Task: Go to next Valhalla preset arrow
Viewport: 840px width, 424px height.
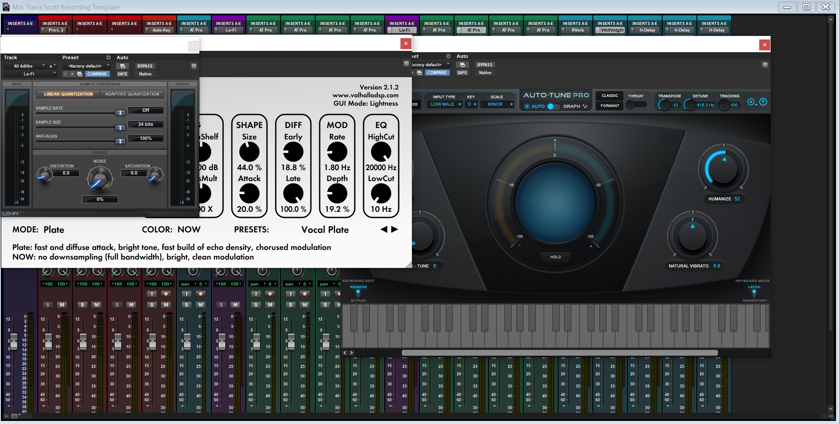Action: 394,229
